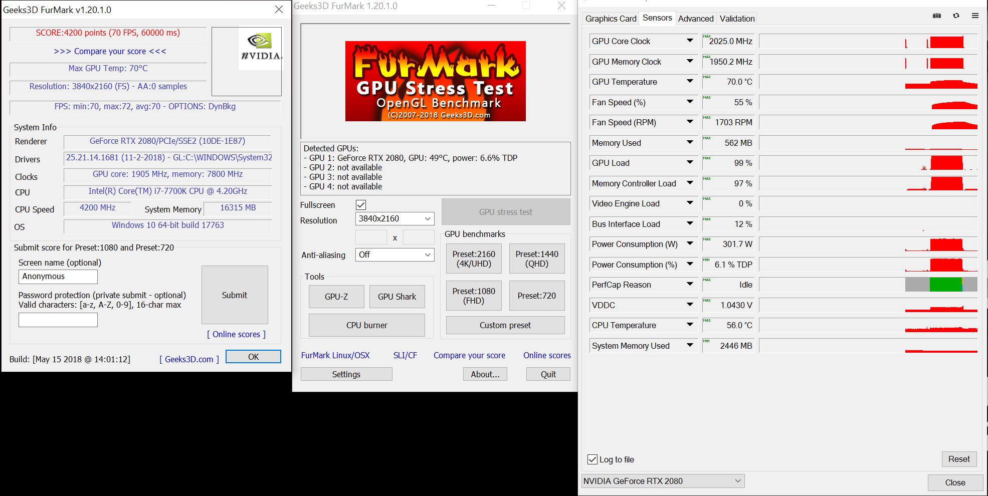Reset the GPU-Z sensor readings
The width and height of the screenshot is (988, 496).
(959, 459)
